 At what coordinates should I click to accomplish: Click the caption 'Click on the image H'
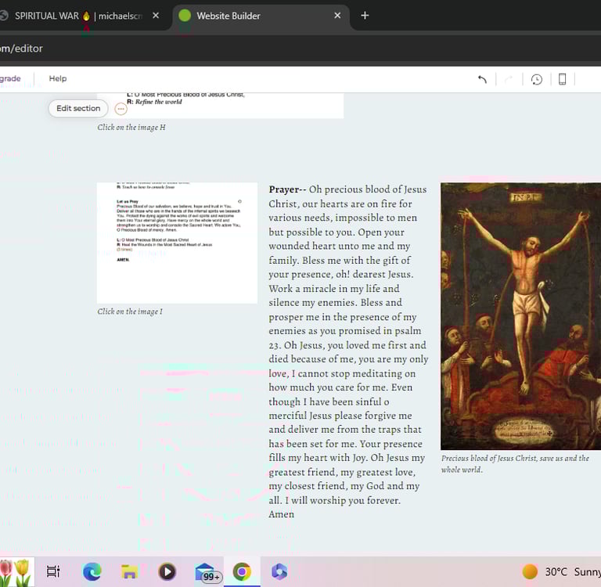click(131, 128)
